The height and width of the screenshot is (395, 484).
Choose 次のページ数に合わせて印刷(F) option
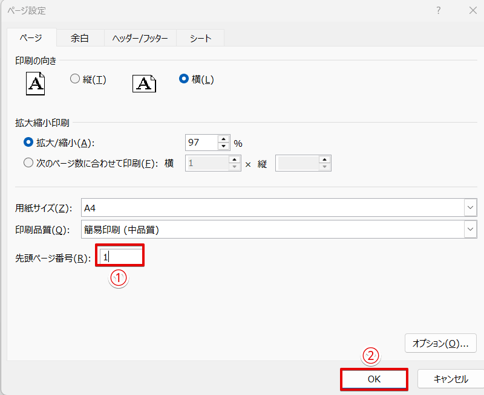[x=91, y=163]
